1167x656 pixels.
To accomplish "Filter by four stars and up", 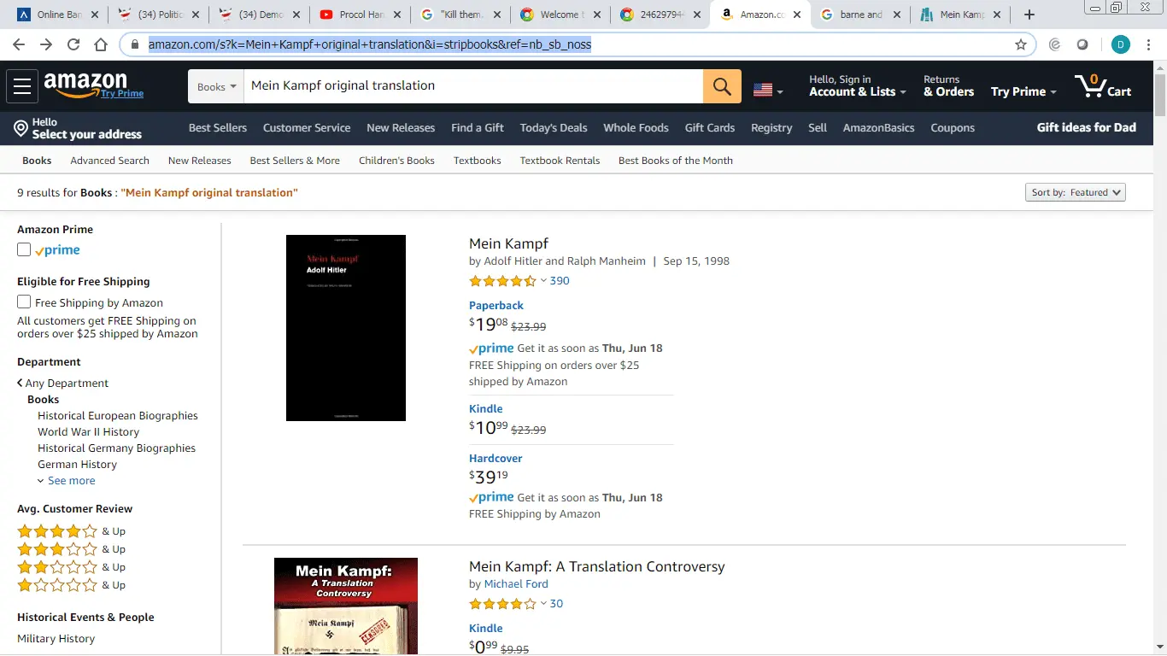I will [71, 531].
